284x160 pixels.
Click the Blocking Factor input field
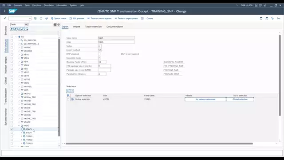102,62
